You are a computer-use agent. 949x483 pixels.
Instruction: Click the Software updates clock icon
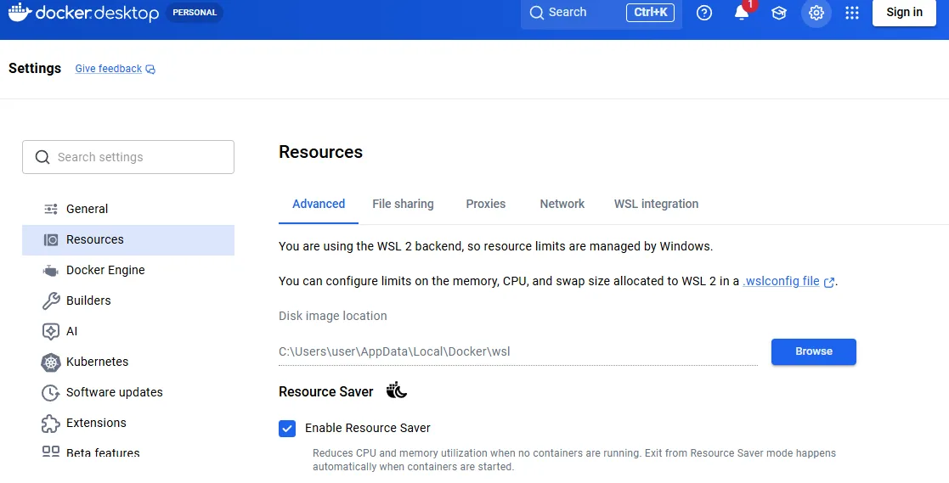(x=51, y=392)
